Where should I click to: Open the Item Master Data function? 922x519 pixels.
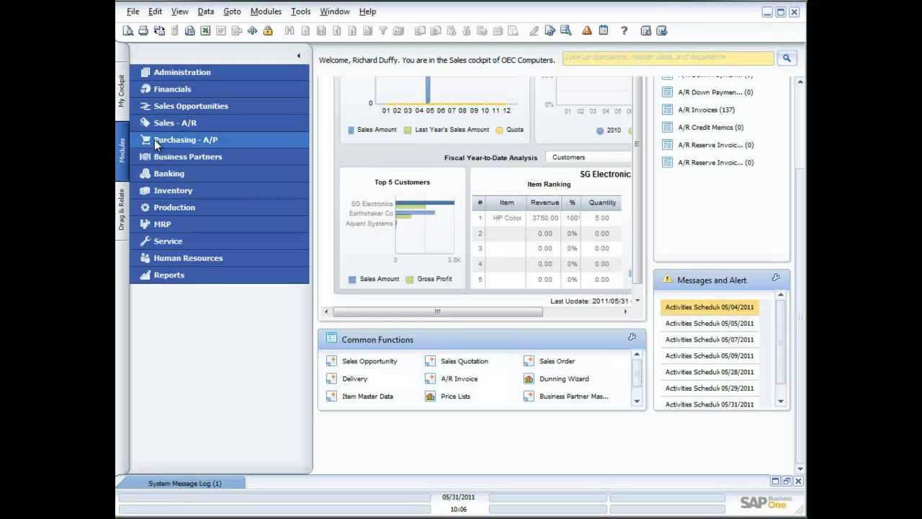point(367,396)
